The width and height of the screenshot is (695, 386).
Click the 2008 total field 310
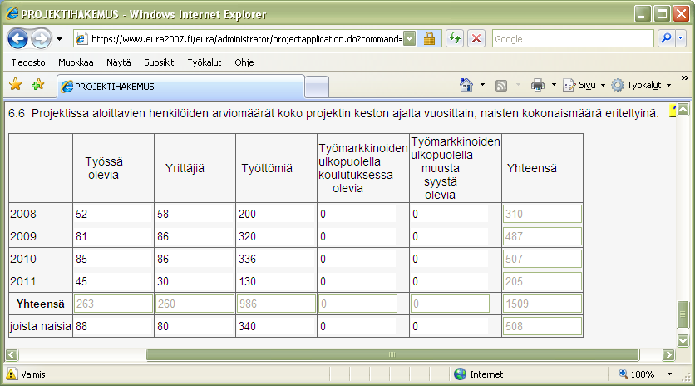[542, 214]
